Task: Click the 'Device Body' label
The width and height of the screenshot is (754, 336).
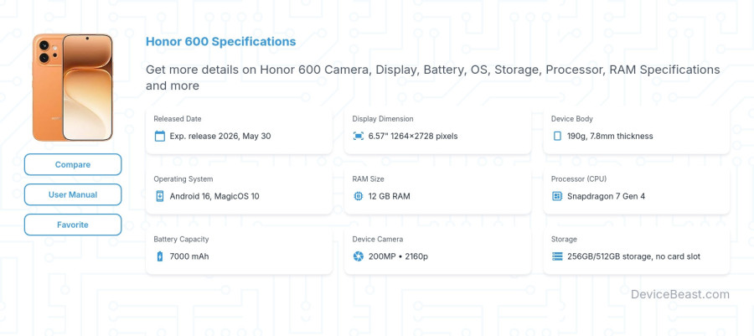Action: 571,119
